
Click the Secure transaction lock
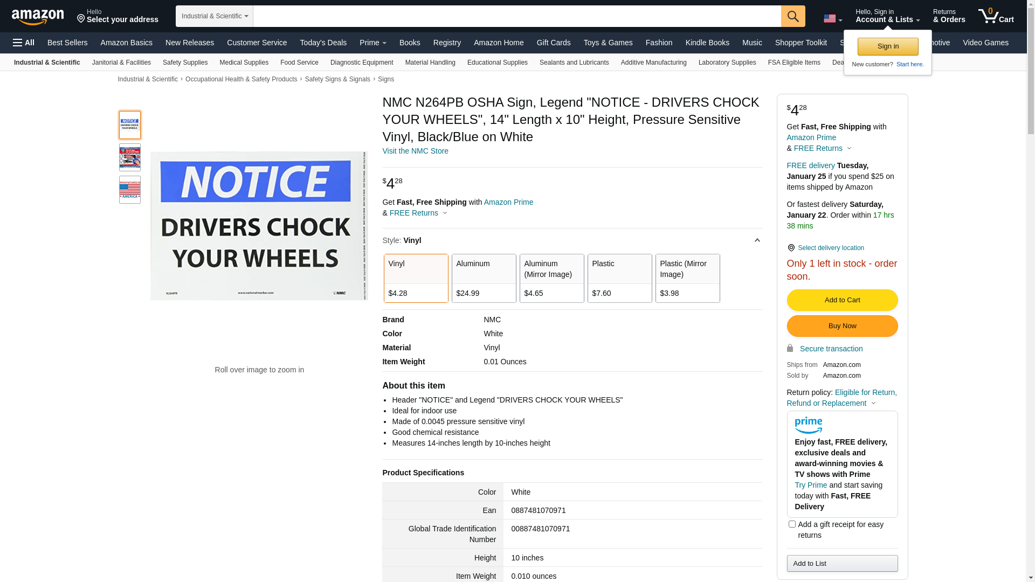790,349
